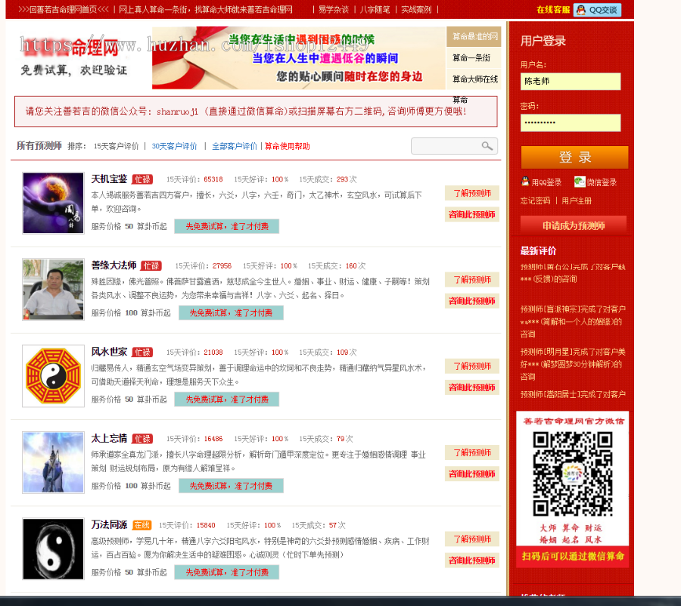This screenshot has height=606, width=681.
Task: Click the magnifier icon in the search box
Action: tap(489, 146)
